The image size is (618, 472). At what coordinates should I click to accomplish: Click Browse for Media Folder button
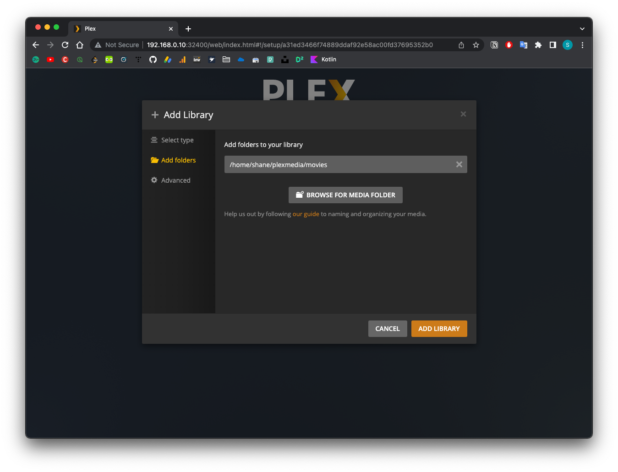click(345, 195)
